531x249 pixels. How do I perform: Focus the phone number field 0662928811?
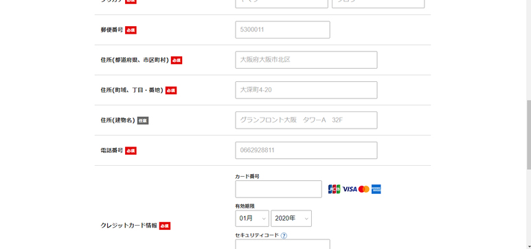pyautogui.click(x=306, y=150)
